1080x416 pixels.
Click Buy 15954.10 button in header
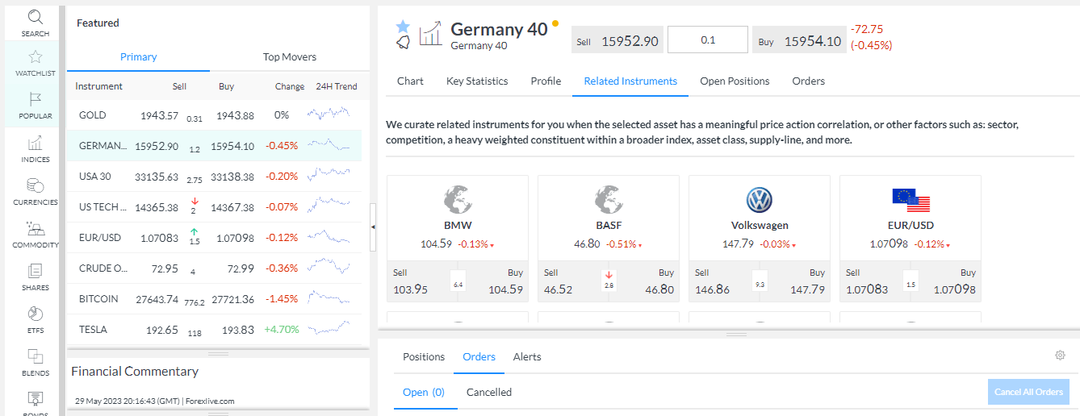point(797,40)
